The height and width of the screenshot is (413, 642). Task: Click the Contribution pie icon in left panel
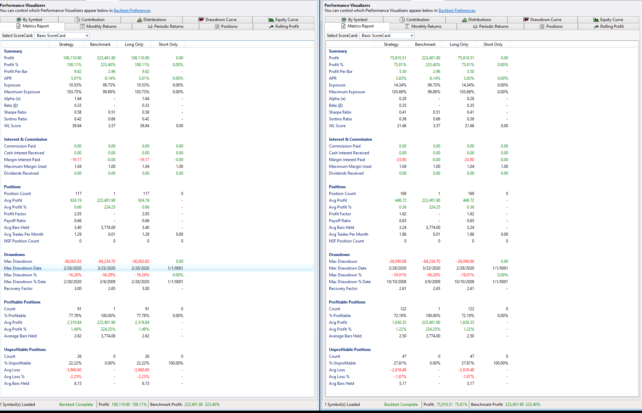click(77, 20)
